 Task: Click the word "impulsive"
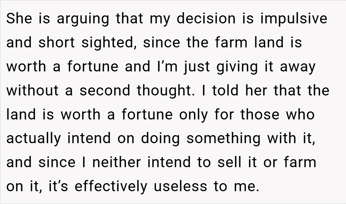click(x=294, y=19)
